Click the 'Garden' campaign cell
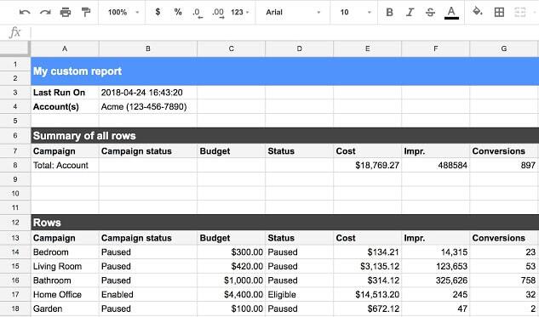This screenshot has width=539, height=317. (x=65, y=309)
